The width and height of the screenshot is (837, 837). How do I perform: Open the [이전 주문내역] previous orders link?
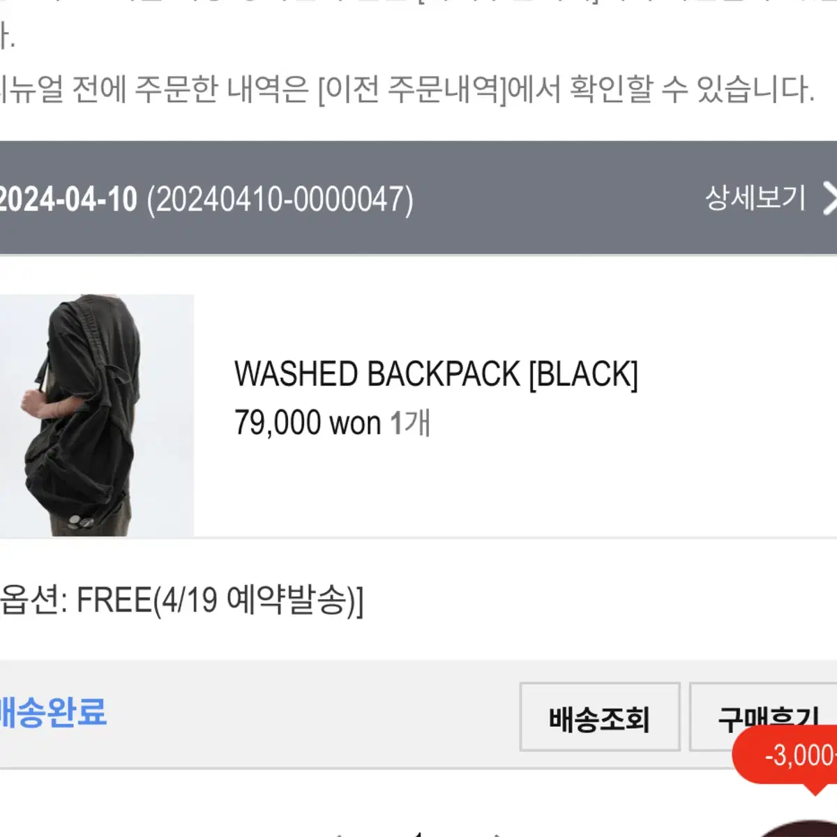[x=412, y=89]
